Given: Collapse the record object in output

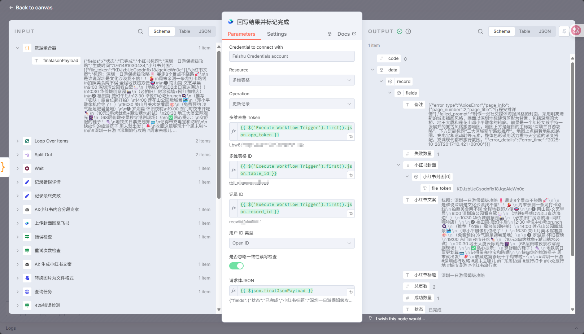Looking at the screenshot, I should [381, 82].
